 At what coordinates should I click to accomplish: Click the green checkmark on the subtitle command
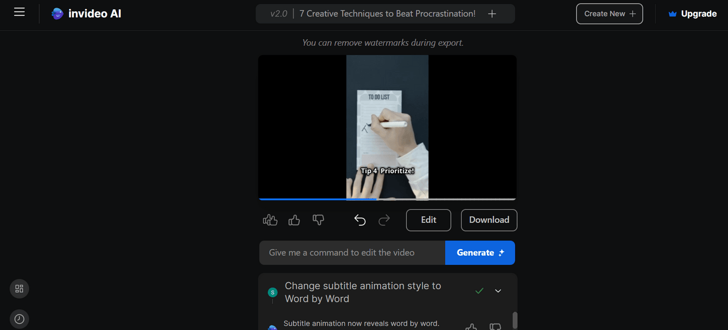pos(479,290)
